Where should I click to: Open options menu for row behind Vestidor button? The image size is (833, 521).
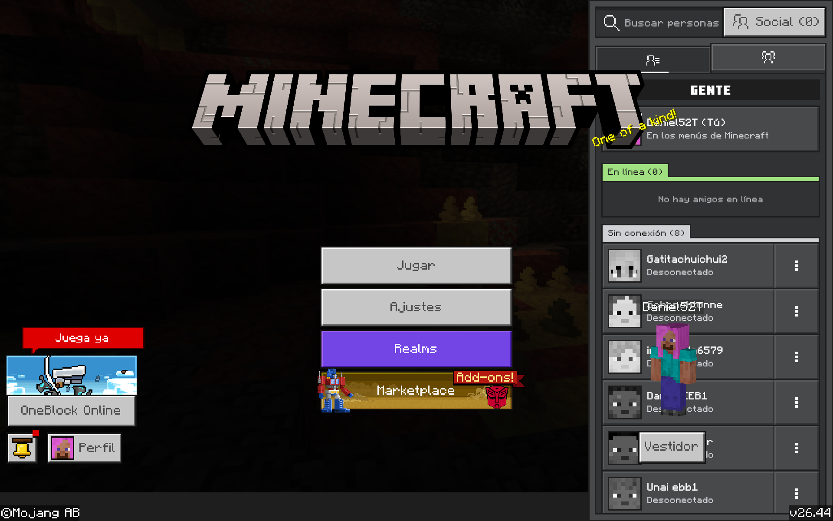point(796,448)
